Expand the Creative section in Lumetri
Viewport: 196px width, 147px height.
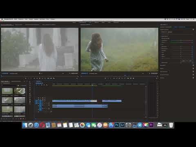(x=163, y=65)
